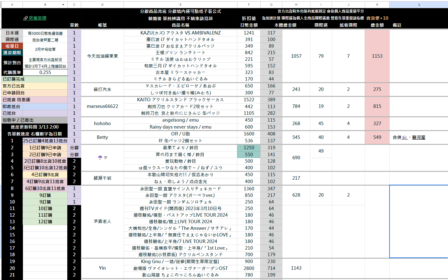Select column D header

102,5
